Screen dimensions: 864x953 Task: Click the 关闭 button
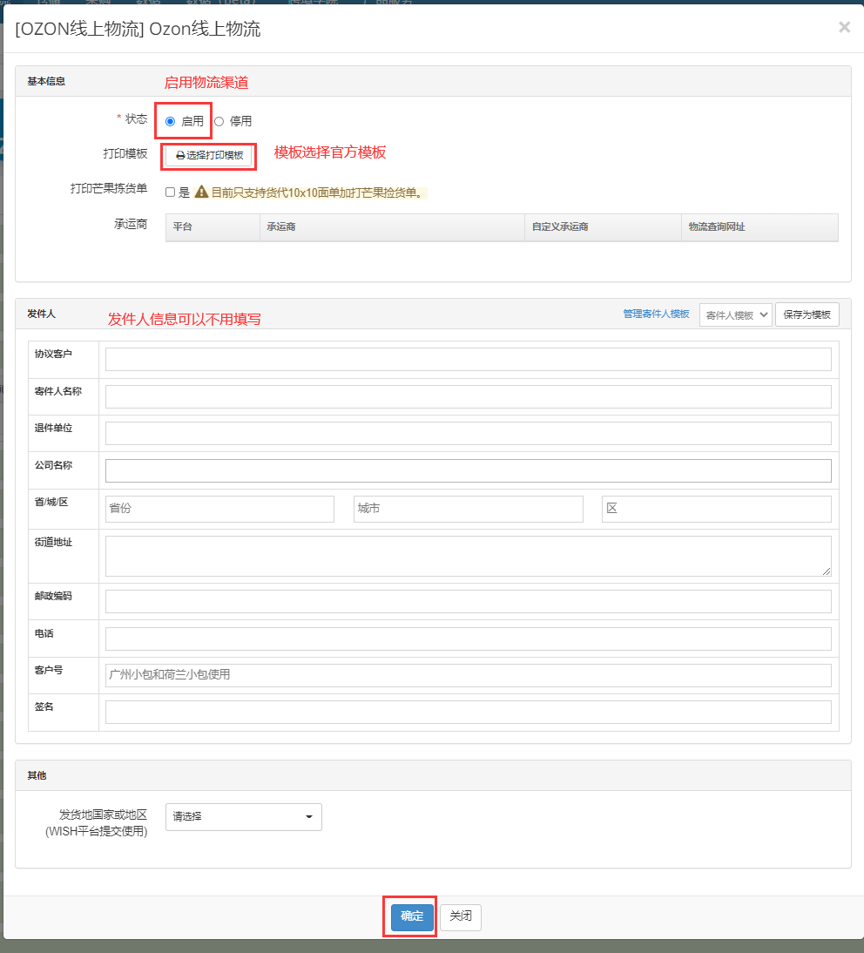click(461, 917)
